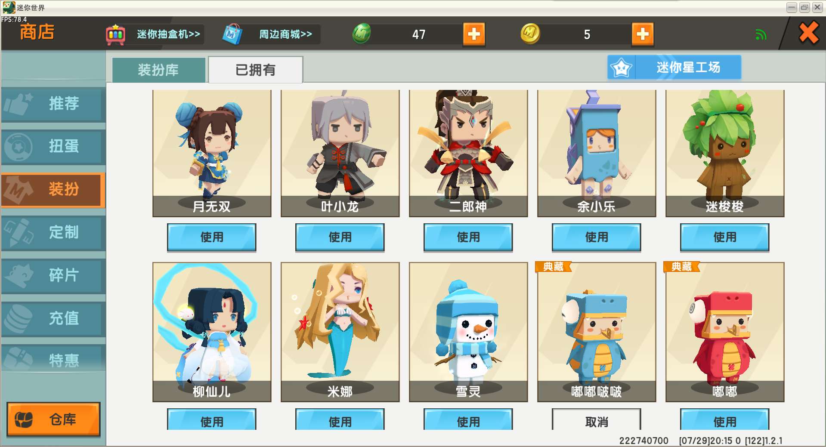
Task: Open the 定制 customization category
Action: (x=53, y=233)
